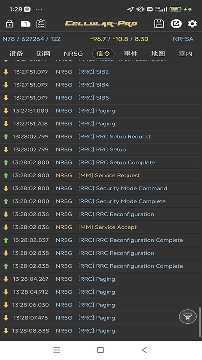Open the NR5G tab

click(73, 54)
